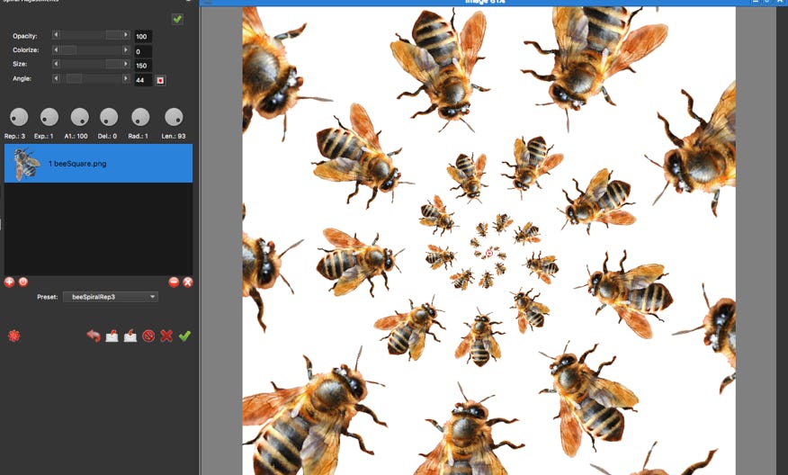This screenshot has width=788, height=475.
Task: Click the red circular prohibit icon
Action: 148,336
